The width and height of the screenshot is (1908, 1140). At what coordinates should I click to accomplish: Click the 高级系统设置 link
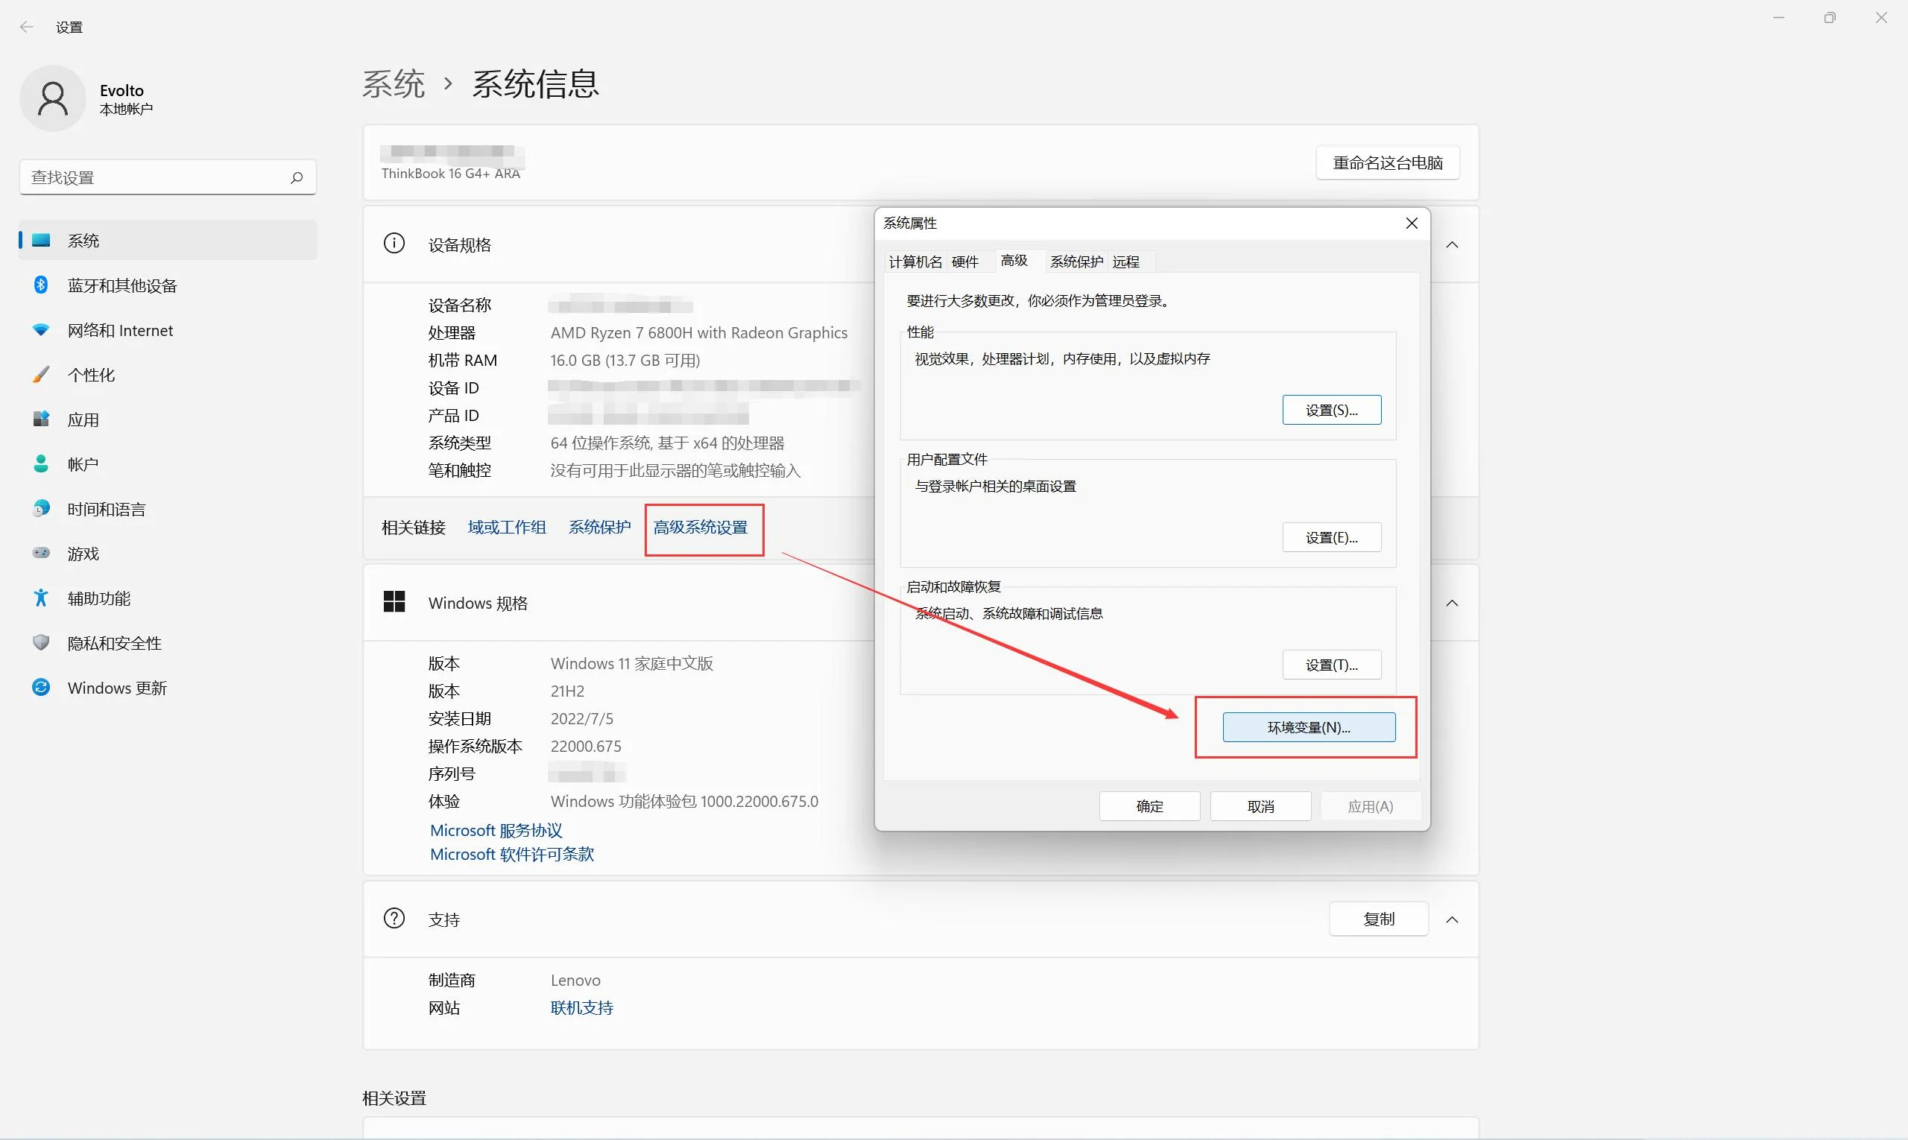[x=700, y=528]
